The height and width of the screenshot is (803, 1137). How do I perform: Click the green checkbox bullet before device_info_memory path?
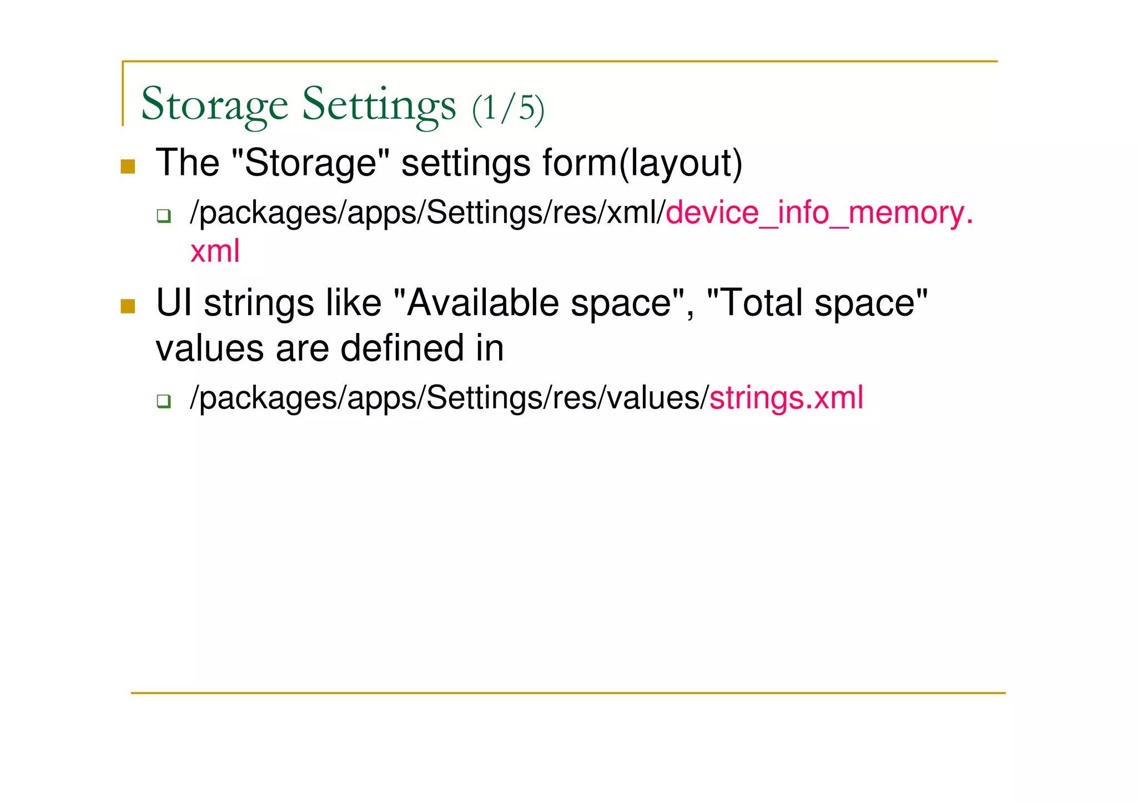(163, 215)
